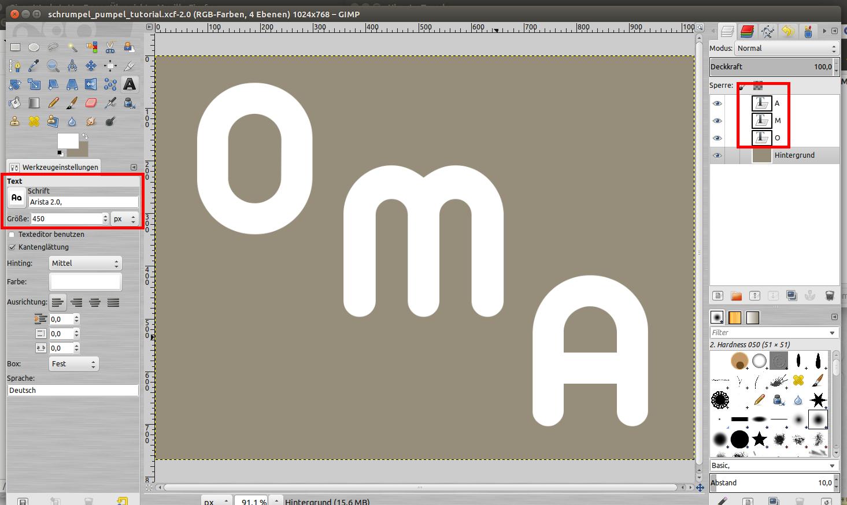
Task: Open the Box dropdown set to Fest
Action: point(73,364)
